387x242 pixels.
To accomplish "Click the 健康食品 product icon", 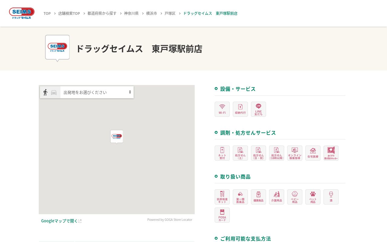I will pos(259,197).
